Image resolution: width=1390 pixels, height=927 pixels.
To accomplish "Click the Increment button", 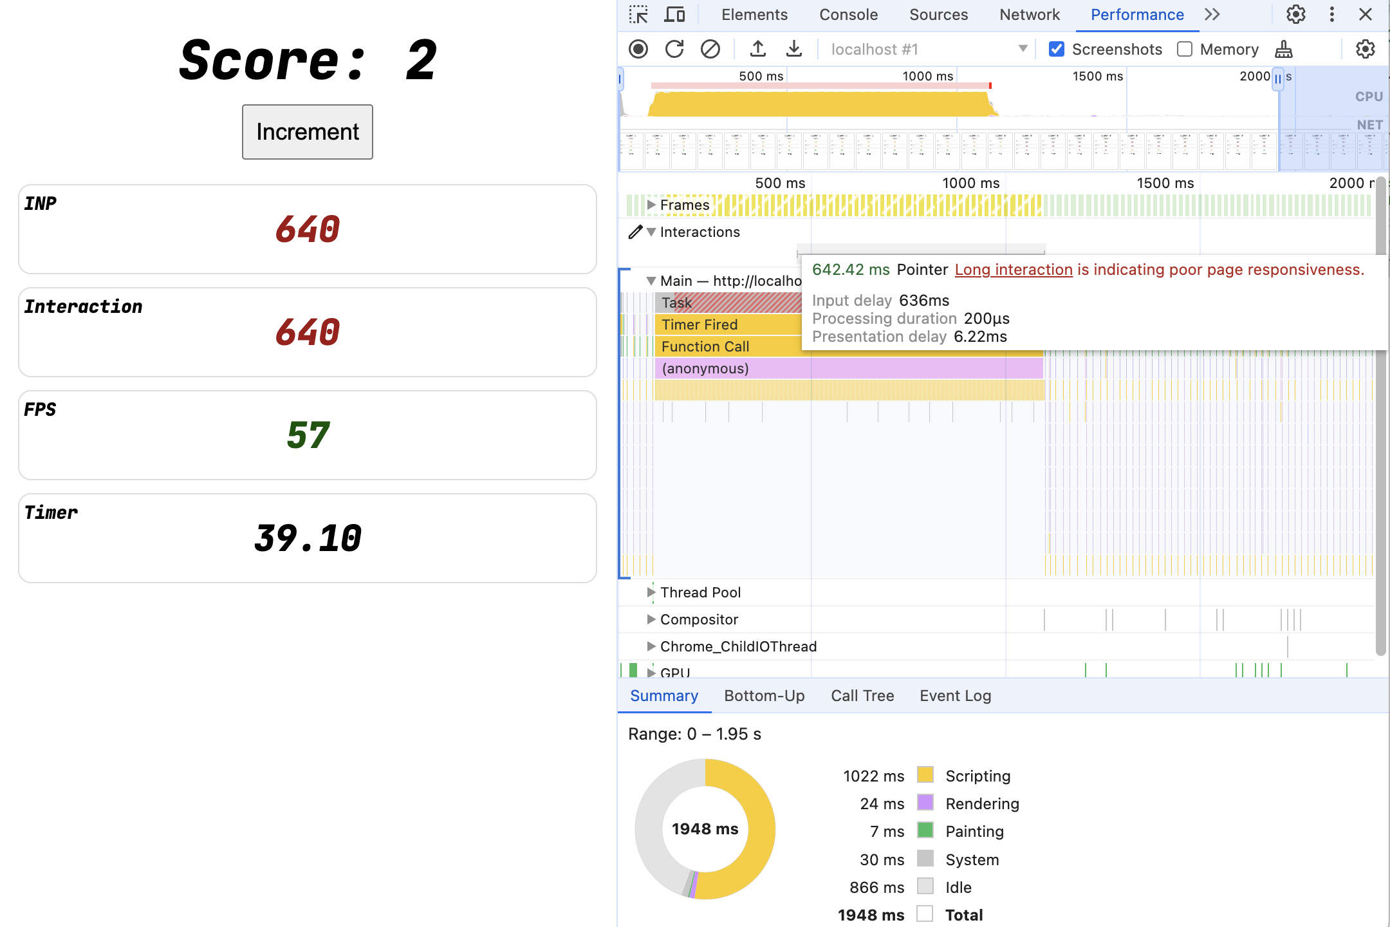I will [307, 131].
